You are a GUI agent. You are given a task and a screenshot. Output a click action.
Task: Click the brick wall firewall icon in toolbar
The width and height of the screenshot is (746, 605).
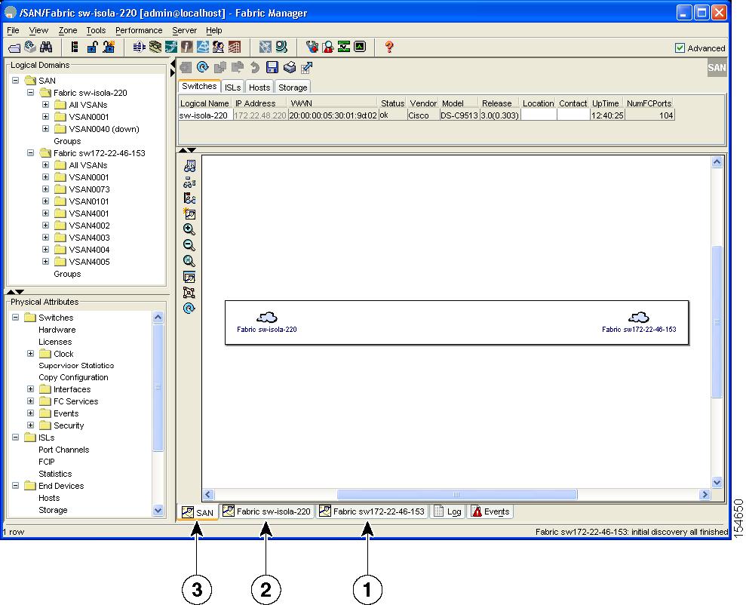(x=235, y=47)
